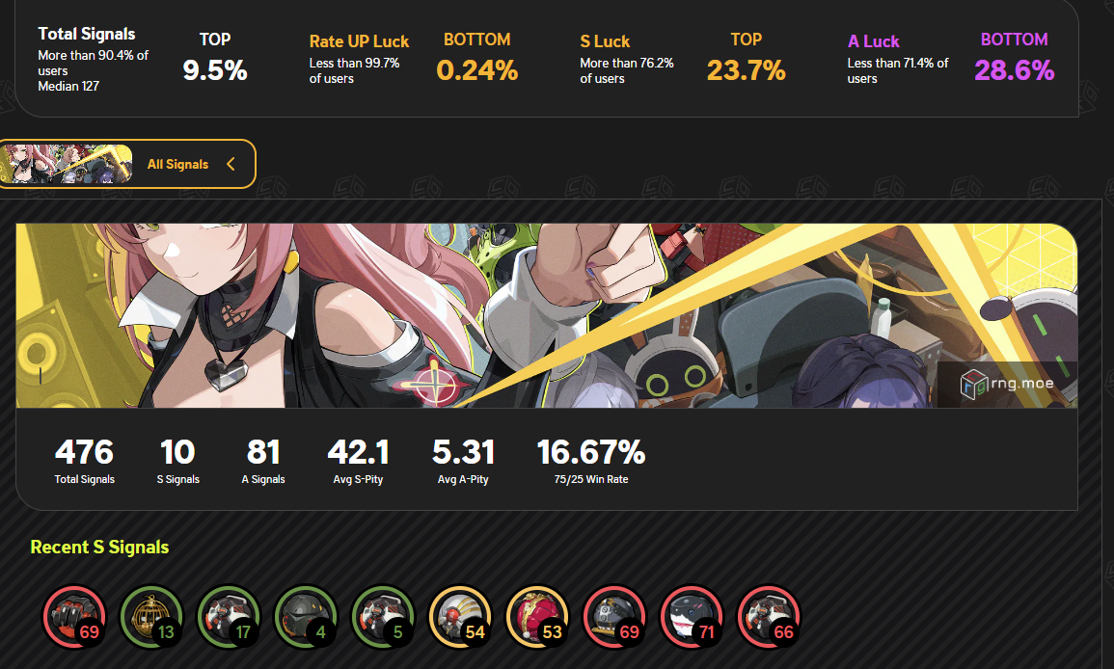Open the dark helmet engine with pity 4
The width and height of the screenshot is (1114, 669).
tap(306, 617)
